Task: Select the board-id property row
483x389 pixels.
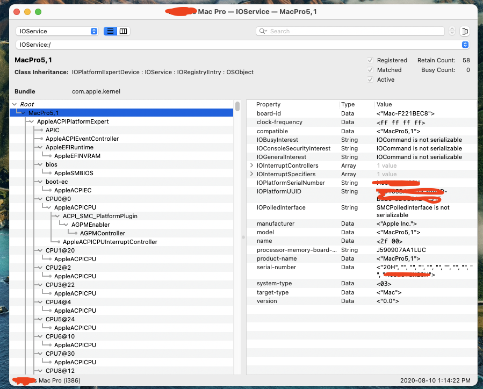Action: 362,113
